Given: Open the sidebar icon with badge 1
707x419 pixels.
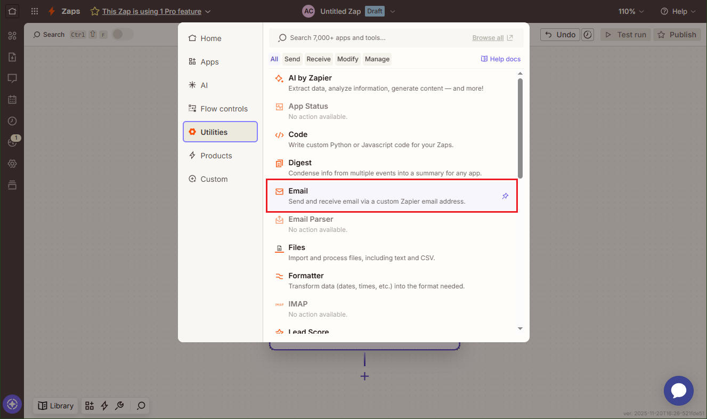Looking at the screenshot, I should tap(12, 142).
